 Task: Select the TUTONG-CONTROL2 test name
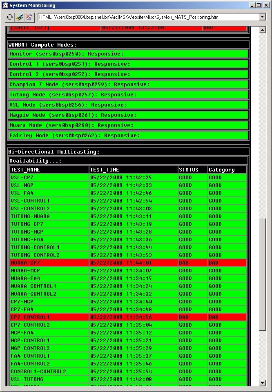(x=35, y=255)
